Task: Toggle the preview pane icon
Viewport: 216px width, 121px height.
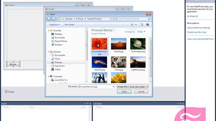Action: click(141, 25)
